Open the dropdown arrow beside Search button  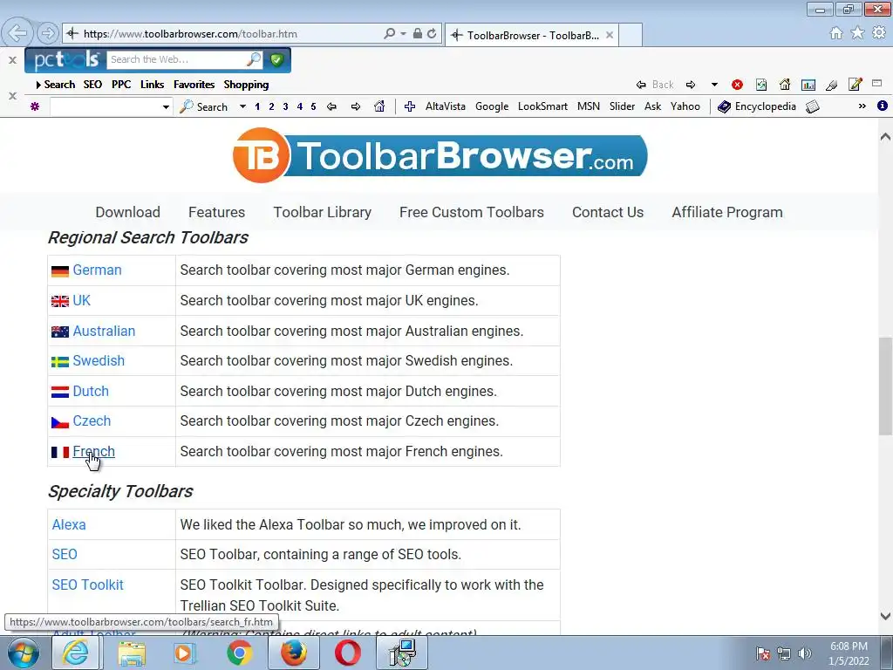242,106
